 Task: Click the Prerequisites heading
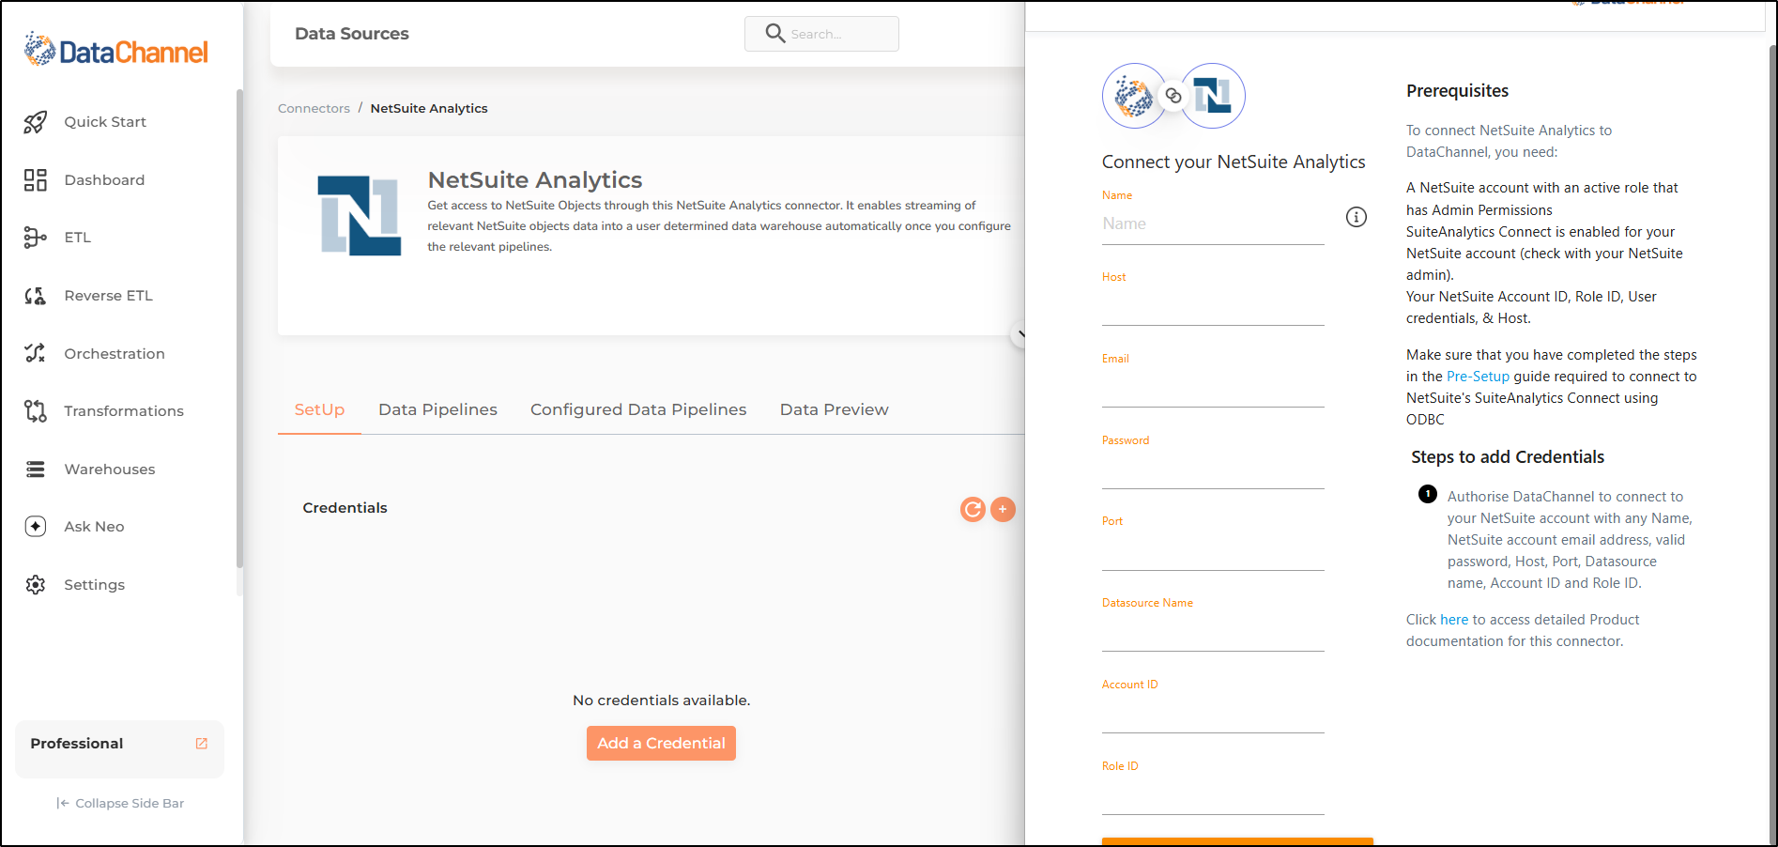(x=1457, y=91)
